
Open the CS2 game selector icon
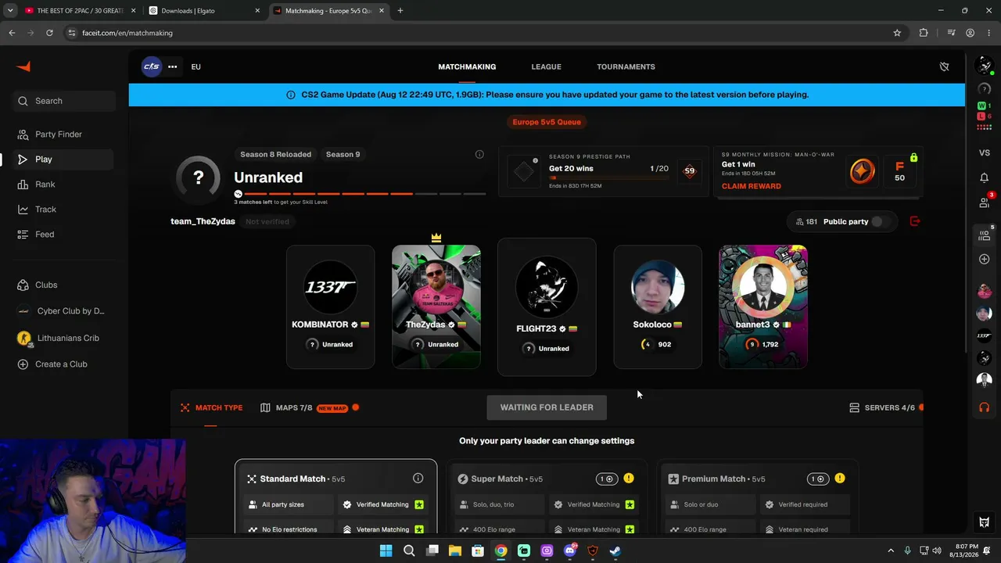click(x=152, y=66)
